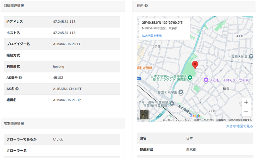The width and height of the screenshot is (256, 158).
Task: Click the help icon next to 住所
Action: (146, 6)
